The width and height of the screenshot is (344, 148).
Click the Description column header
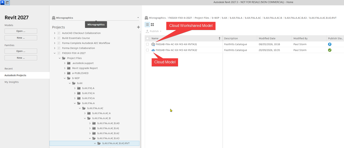coord(240,38)
